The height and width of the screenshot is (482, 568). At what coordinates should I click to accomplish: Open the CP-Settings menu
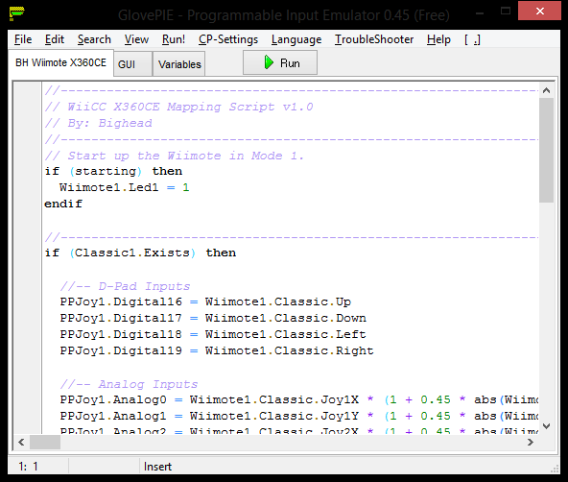pyautogui.click(x=228, y=39)
